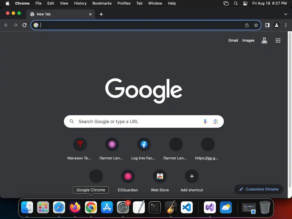This screenshot has height=219, width=292.
Task: Open the Window menu
Action: (155, 3)
